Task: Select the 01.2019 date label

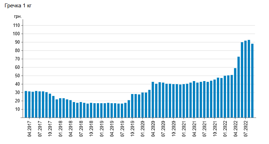Action: coord(102,129)
